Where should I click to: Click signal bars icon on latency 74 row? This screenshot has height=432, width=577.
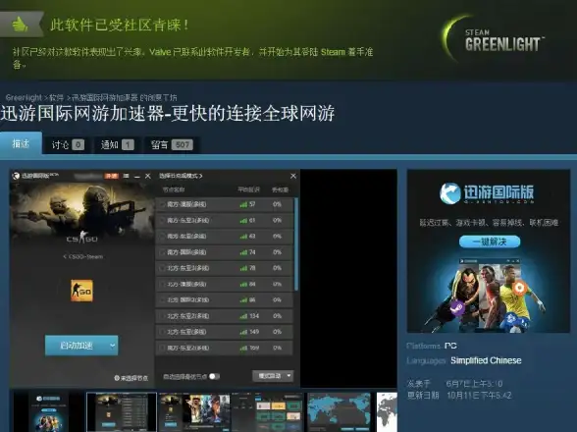[243, 252]
